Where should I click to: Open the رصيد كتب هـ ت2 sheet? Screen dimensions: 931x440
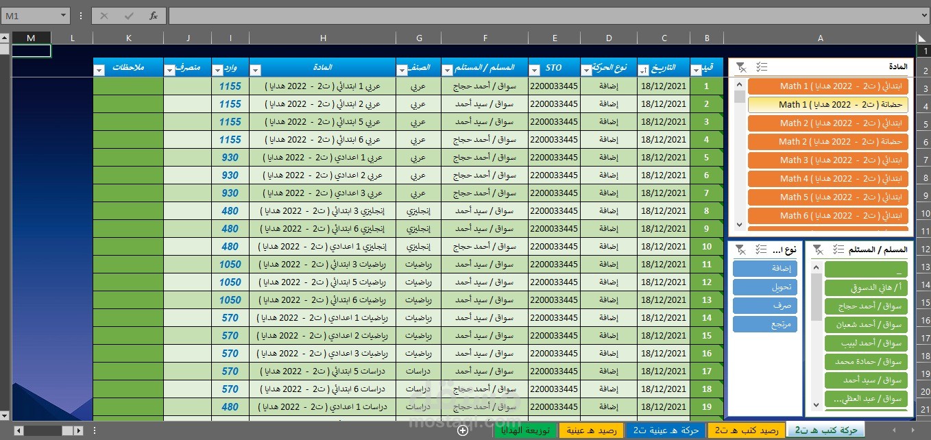pos(747,430)
